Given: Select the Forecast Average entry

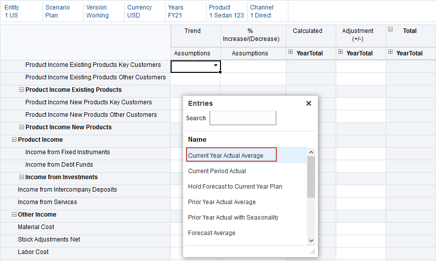Looking at the screenshot, I should click(212, 233).
